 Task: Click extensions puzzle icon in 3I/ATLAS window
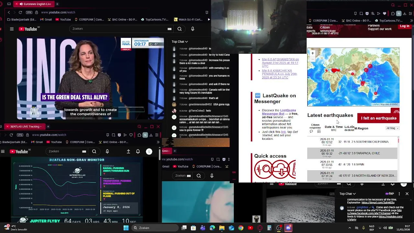click(x=139, y=135)
